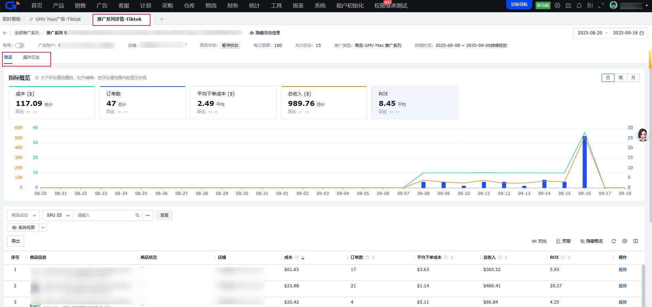This screenshot has width=652, height=307.
Task: Click the refresh icon above the table
Action: coord(614,241)
